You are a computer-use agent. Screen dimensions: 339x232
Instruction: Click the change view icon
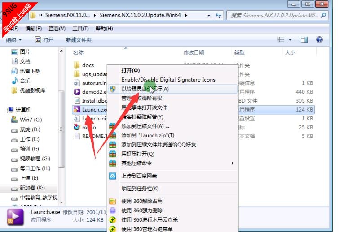(x=281, y=40)
